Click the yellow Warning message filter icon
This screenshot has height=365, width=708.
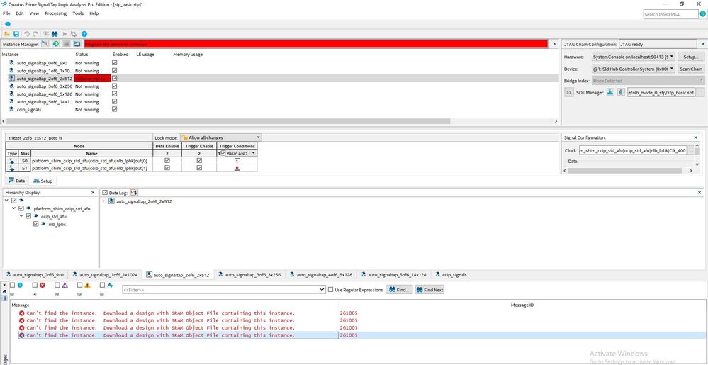(87, 286)
